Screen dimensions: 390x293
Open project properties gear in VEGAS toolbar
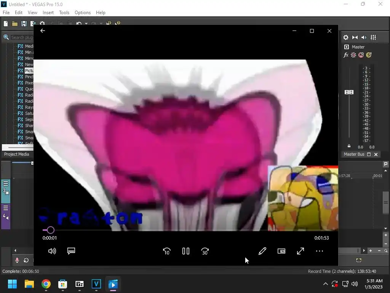pos(42,23)
